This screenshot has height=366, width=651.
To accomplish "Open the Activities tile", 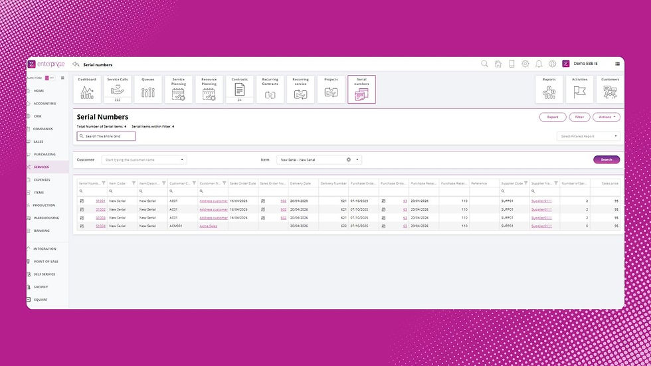I will (x=579, y=89).
